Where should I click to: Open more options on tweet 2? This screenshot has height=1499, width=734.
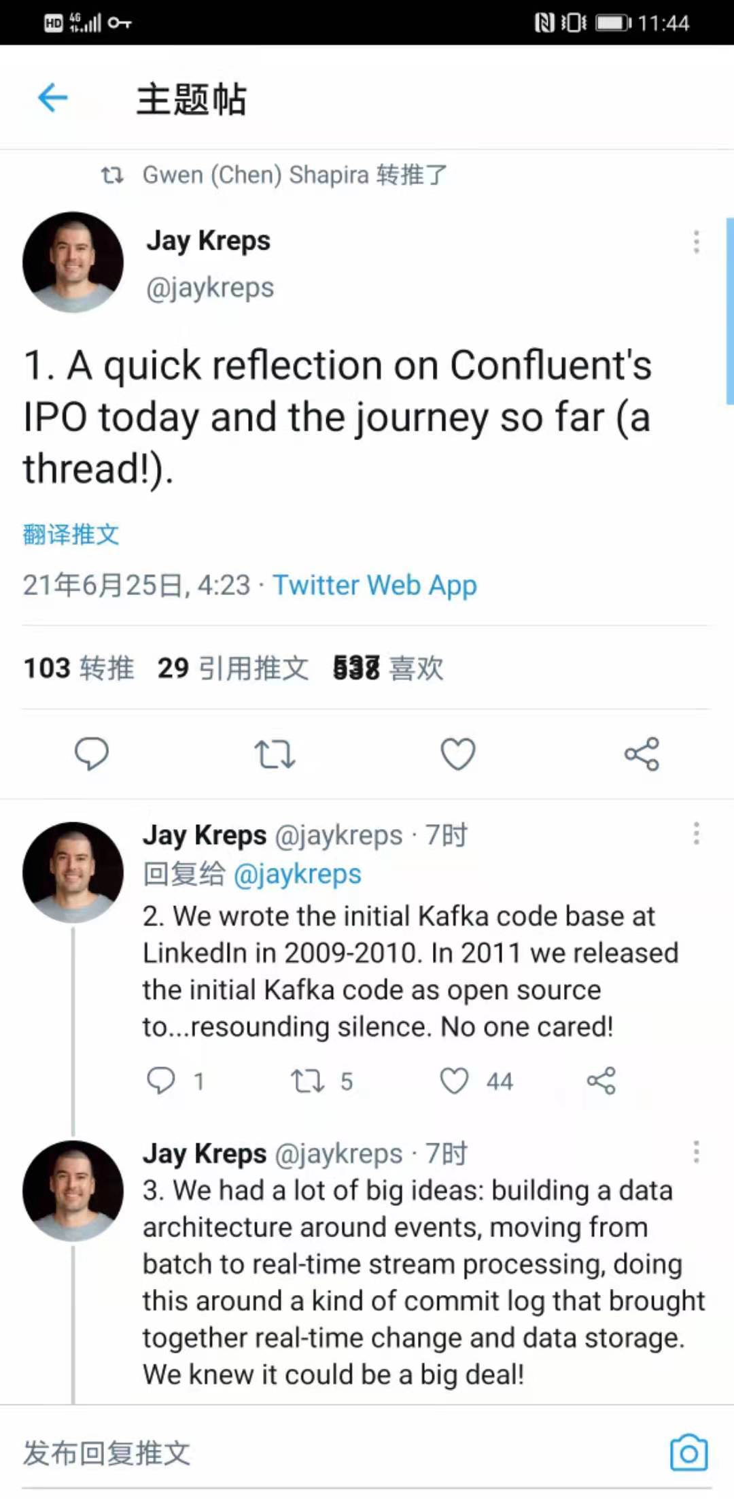pos(696,833)
